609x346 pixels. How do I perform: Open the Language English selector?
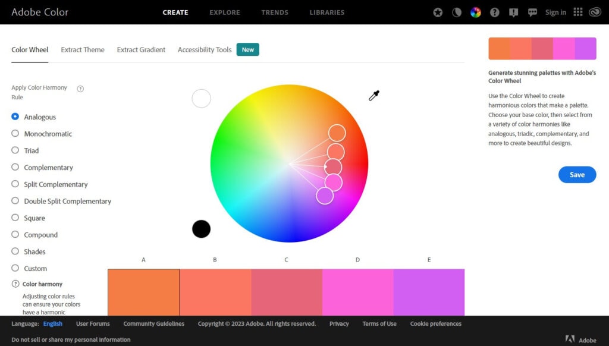tap(52, 324)
